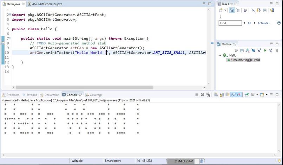Image resolution: width=283 pixels, height=165 pixels.
Task: Toggle Scroll Lock in Console toolbar
Action: 222,95
